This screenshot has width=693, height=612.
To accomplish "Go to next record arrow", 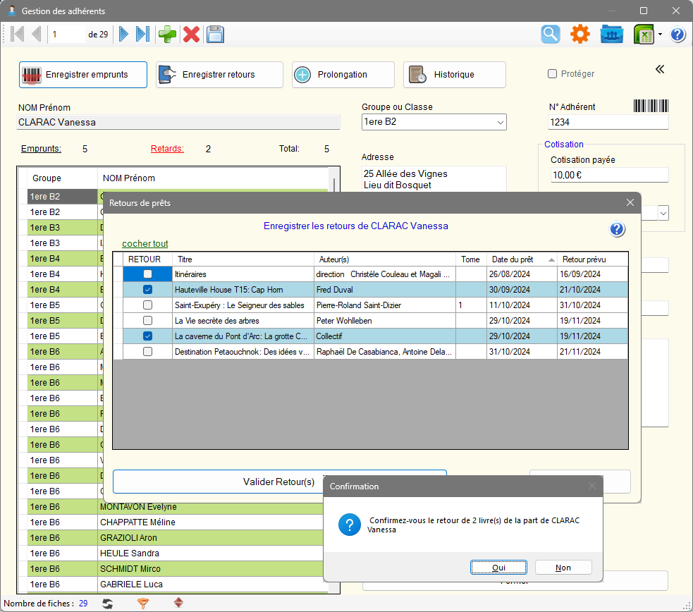I will pyautogui.click(x=124, y=34).
